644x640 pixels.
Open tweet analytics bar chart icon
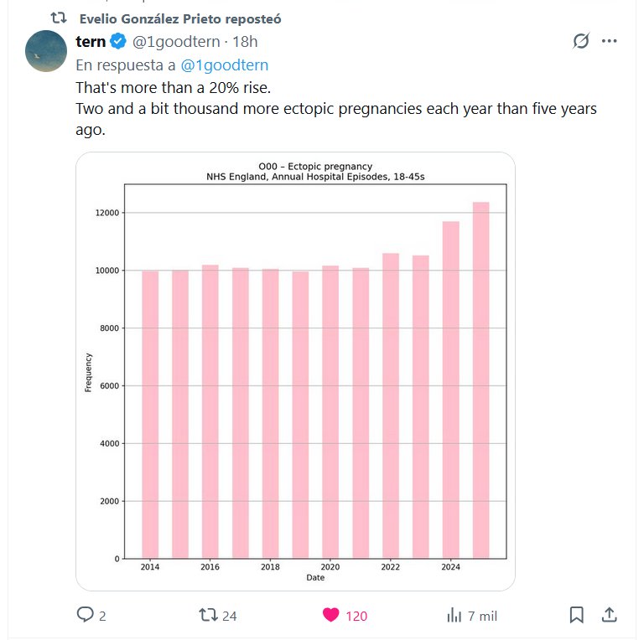[x=454, y=615]
